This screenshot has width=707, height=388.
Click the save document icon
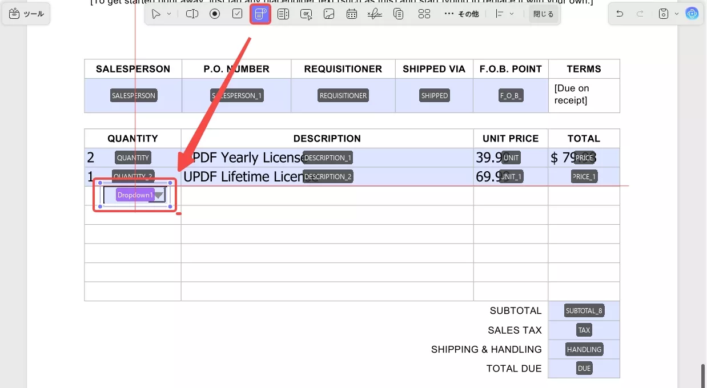pyautogui.click(x=664, y=14)
